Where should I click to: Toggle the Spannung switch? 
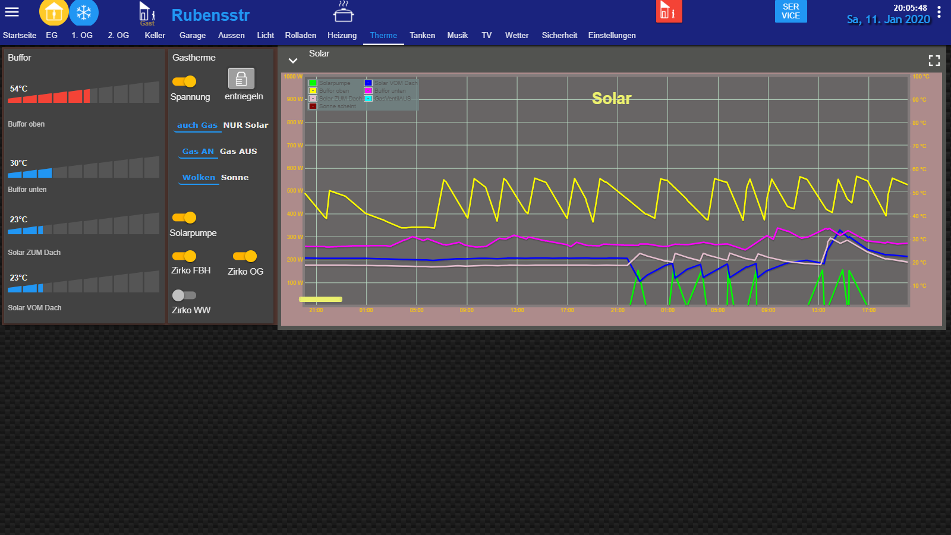184,81
